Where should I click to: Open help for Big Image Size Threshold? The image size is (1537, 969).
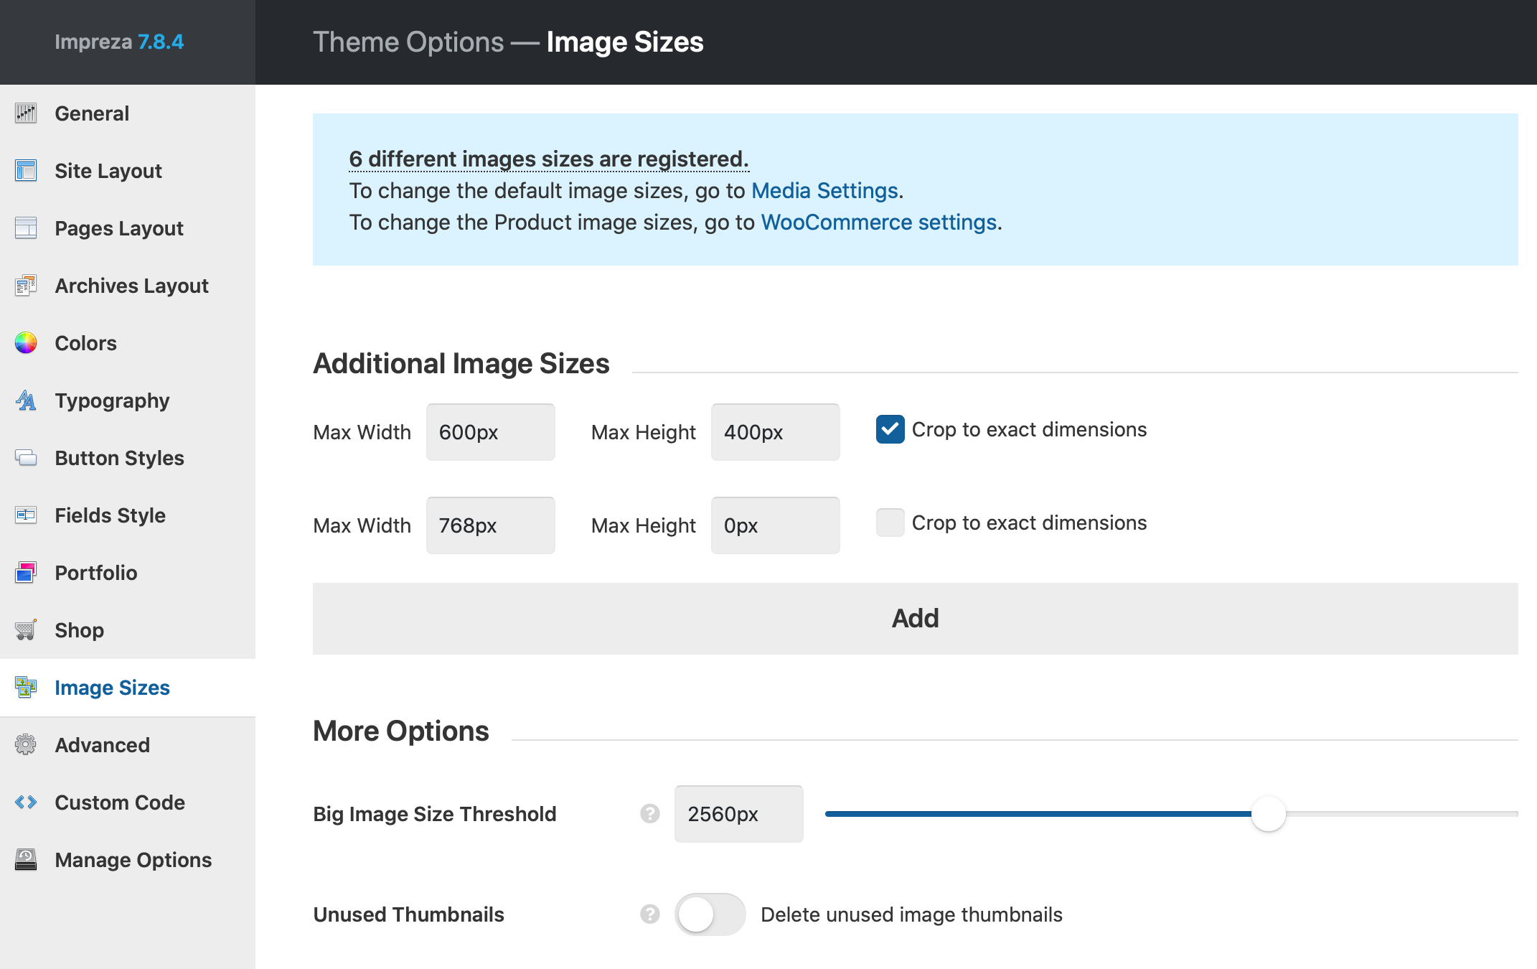coord(650,814)
